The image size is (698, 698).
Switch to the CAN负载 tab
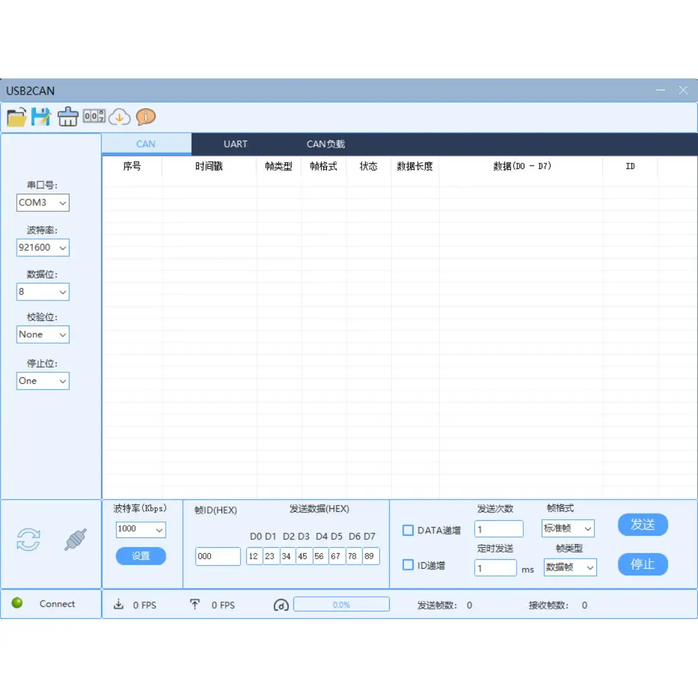326,144
